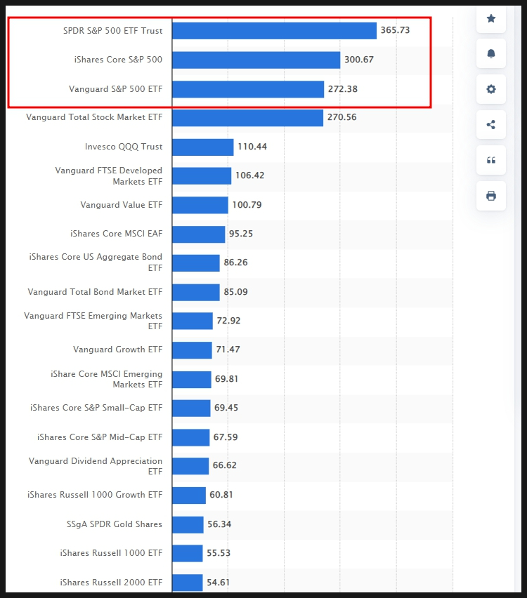Click the label 'iShares Core S&P 500'
Image resolution: width=527 pixels, height=598 pixels.
click(x=118, y=60)
